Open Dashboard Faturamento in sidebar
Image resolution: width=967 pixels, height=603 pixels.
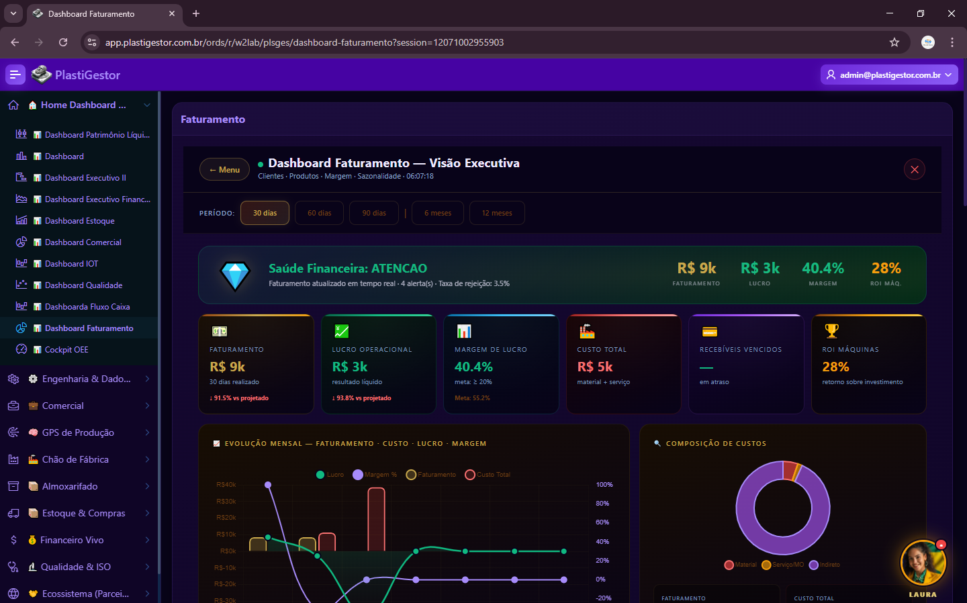pyautogui.click(x=89, y=328)
